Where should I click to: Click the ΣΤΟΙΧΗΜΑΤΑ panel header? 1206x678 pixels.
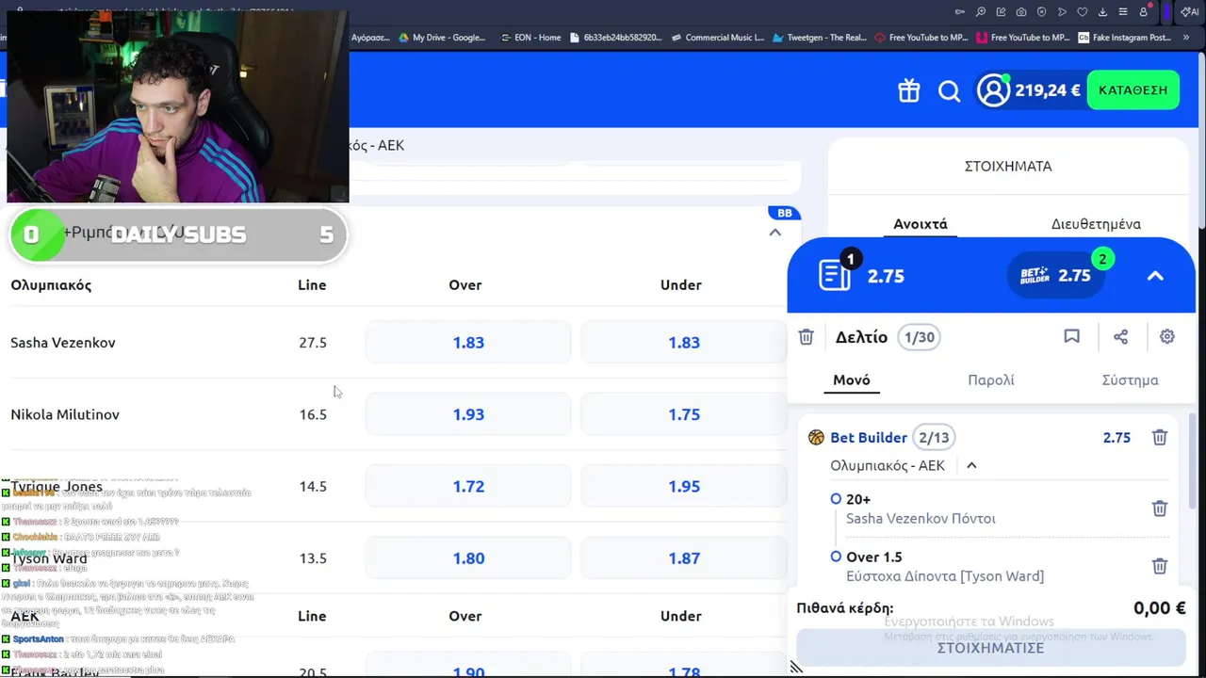(x=1008, y=166)
